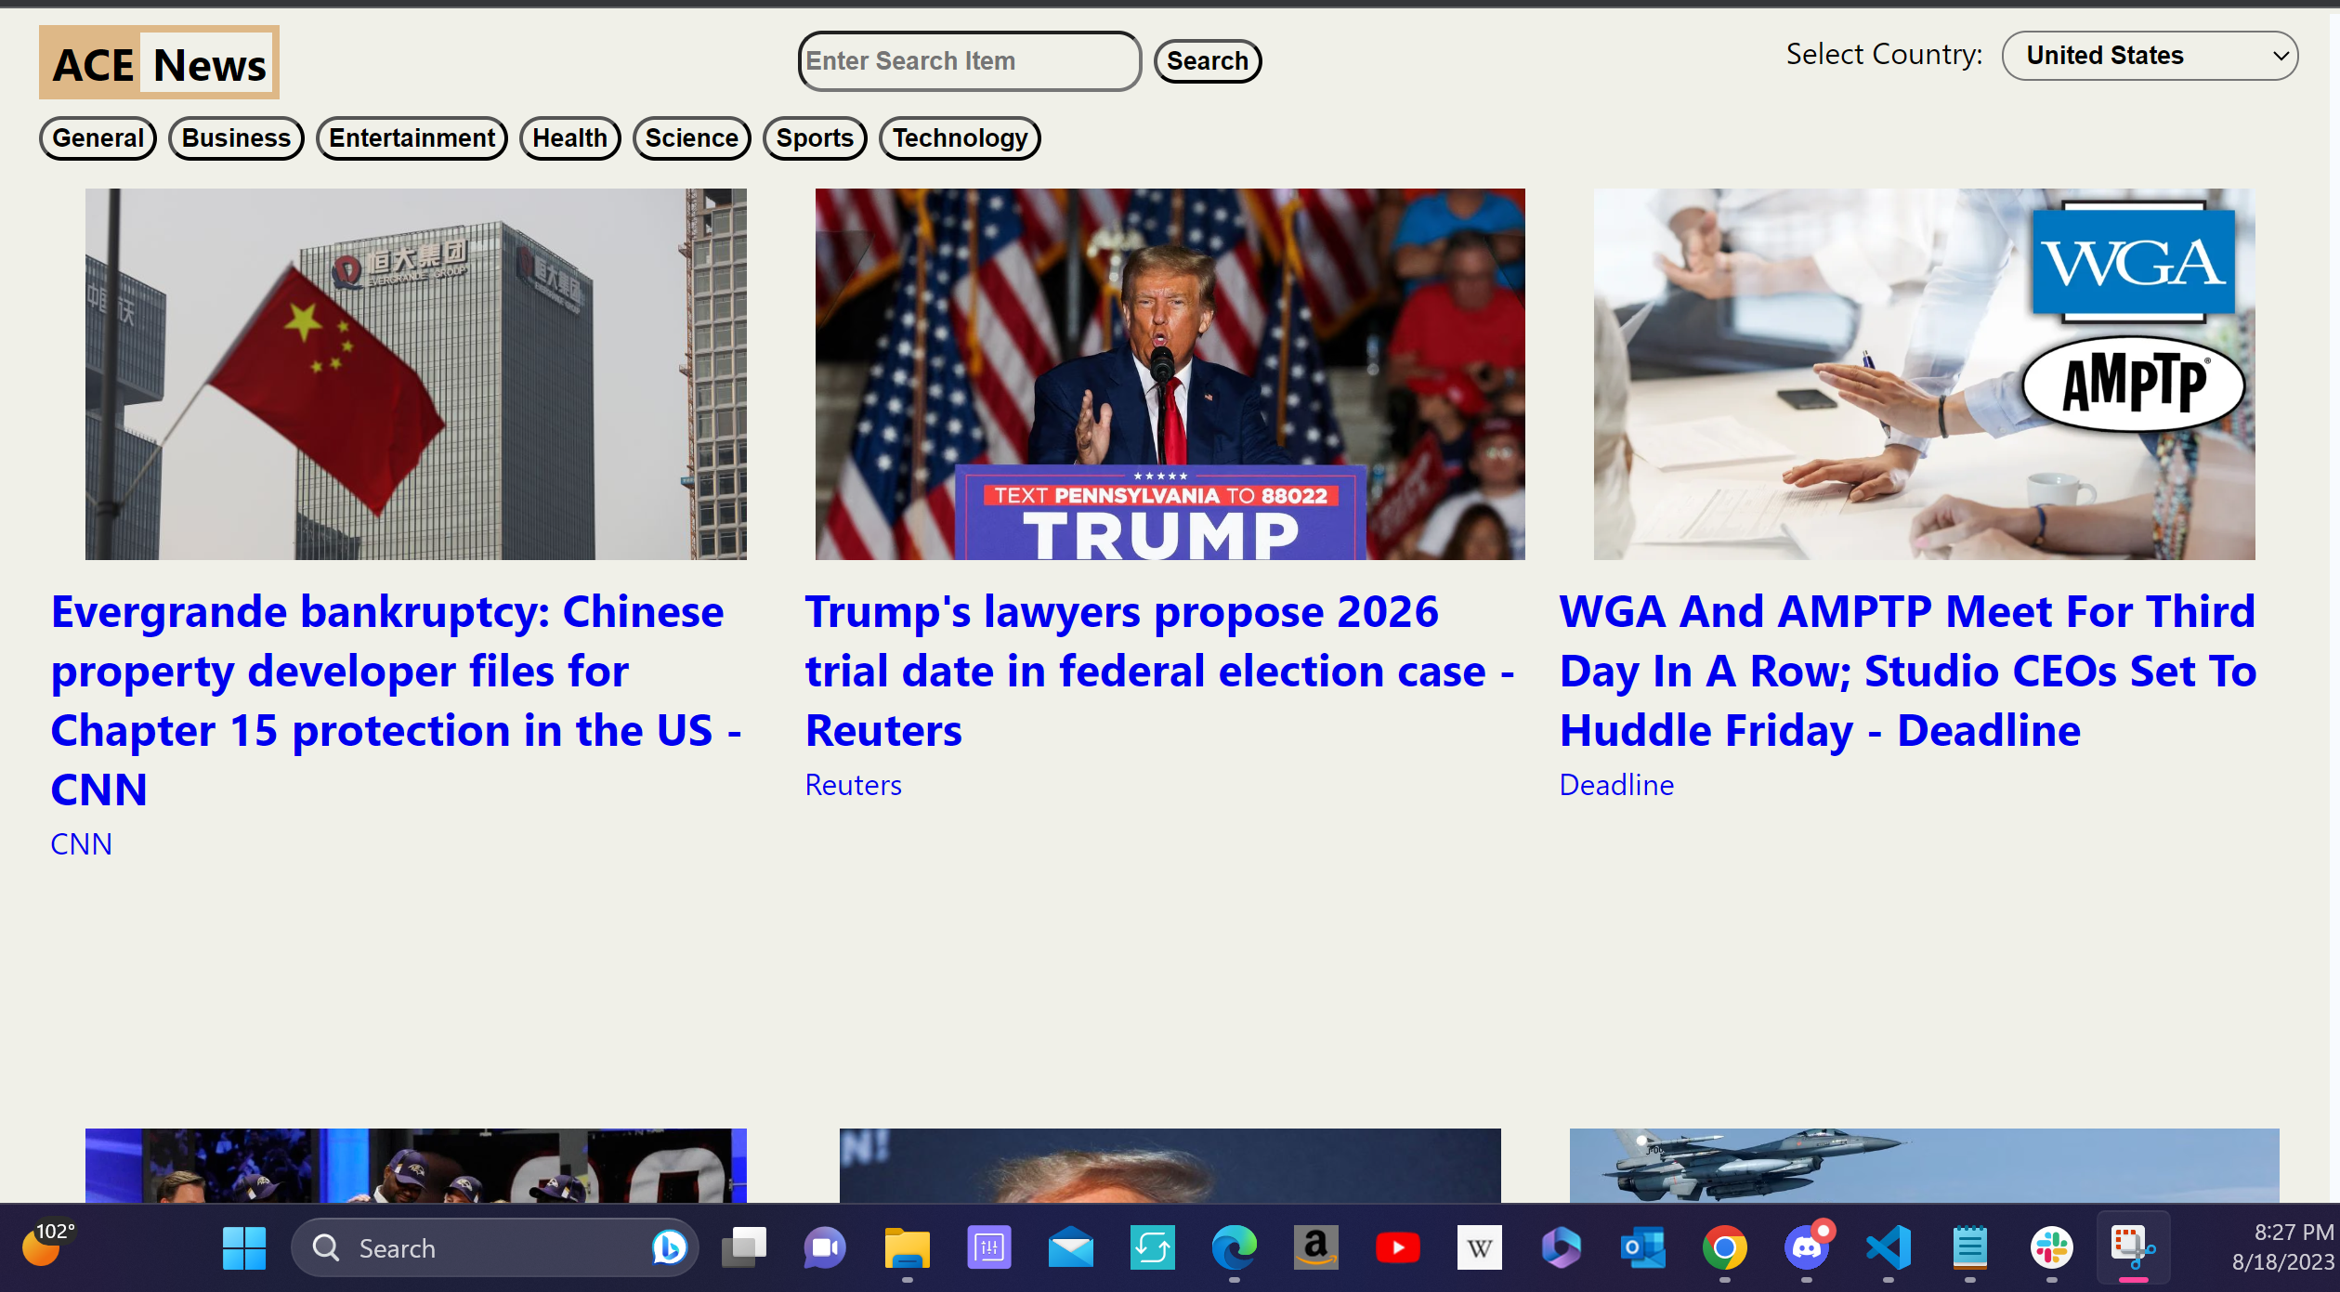
Task: Click the Windows Start button
Action: (244, 1247)
